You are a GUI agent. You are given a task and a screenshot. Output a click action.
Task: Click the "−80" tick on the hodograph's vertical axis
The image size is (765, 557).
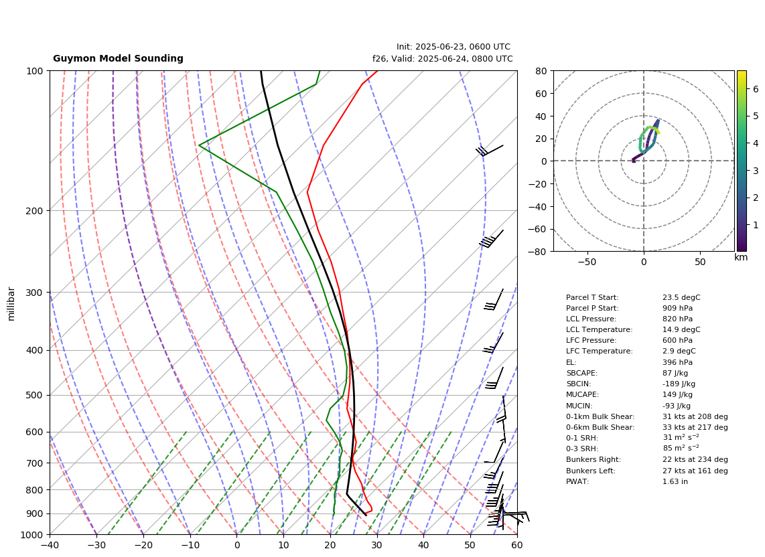(x=539, y=252)
